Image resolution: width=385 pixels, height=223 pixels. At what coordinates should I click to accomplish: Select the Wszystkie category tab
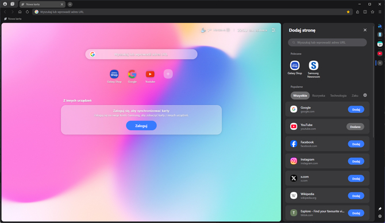coord(300,96)
